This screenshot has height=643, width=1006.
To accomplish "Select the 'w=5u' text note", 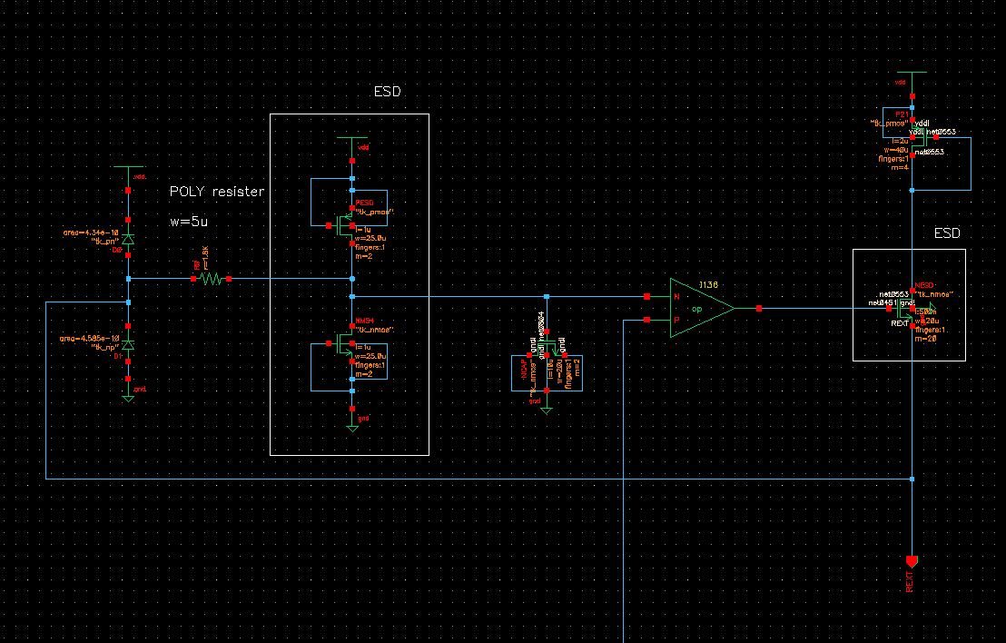I will pyautogui.click(x=189, y=222).
